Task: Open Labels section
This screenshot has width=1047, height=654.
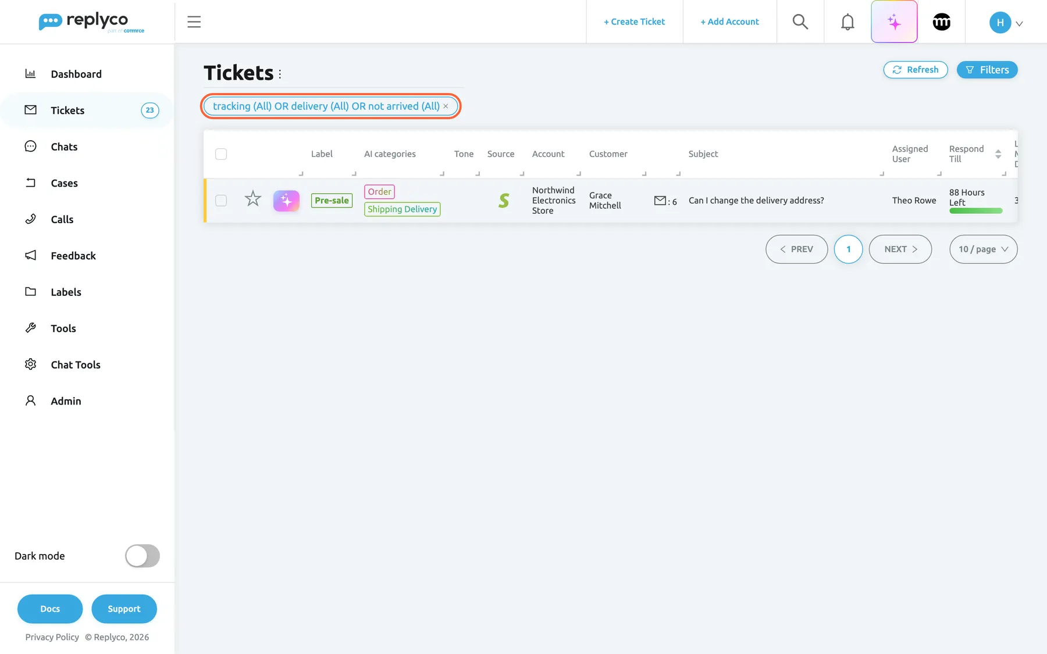Action: pos(66,292)
